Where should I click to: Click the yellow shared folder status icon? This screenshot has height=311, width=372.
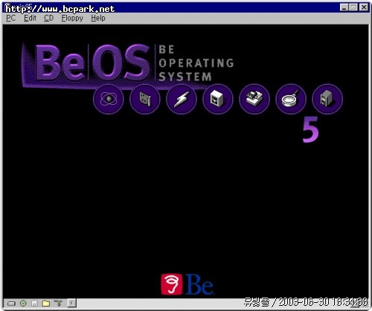(46, 303)
